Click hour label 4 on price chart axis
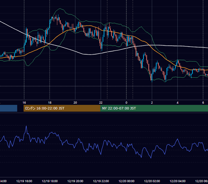 (x=177, y=103)
